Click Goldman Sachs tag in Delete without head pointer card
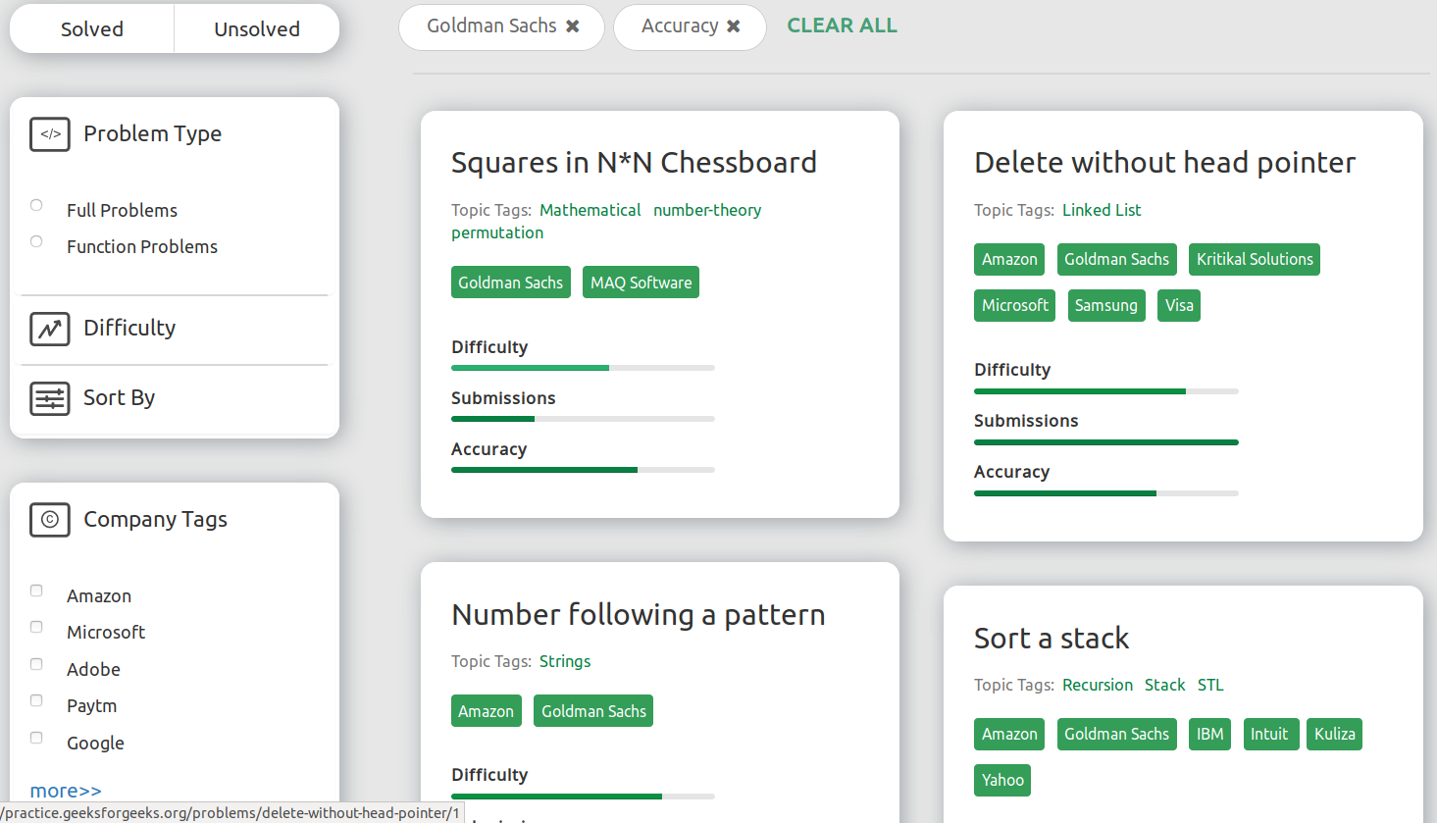Image resolution: width=1437 pixels, height=823 pixels. click(1117, 259)
